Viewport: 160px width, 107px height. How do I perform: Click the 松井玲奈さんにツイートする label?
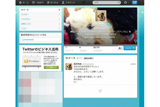pos(33,35)
